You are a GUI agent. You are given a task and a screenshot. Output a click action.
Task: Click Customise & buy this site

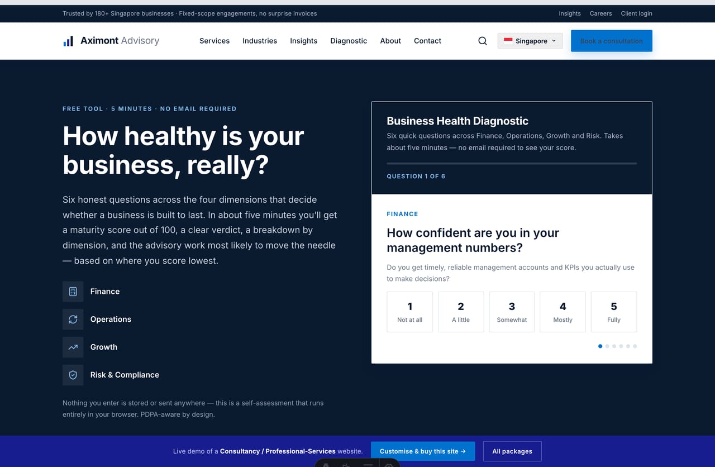point(423,451)
